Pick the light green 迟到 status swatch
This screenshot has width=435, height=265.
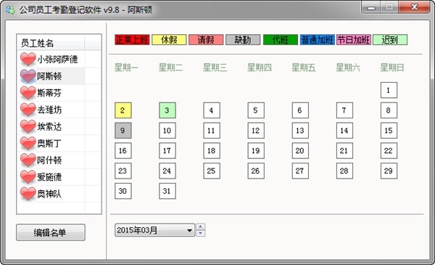390,40
